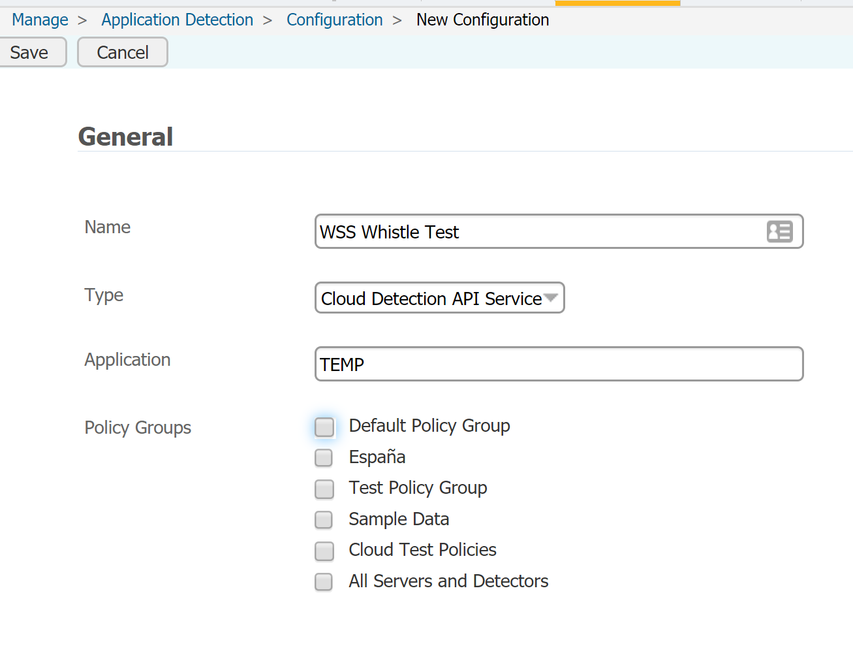This screenshot has height=663, width=853.
Task: Click into the Application input field
Action: pos(558,364)
